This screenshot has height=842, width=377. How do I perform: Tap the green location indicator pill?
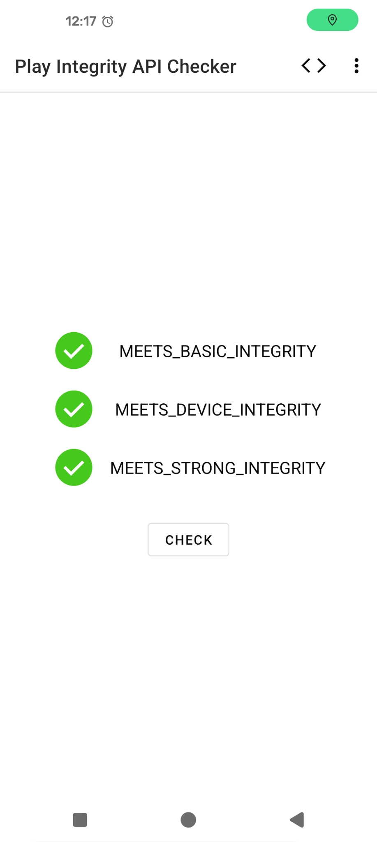(332, 20)
